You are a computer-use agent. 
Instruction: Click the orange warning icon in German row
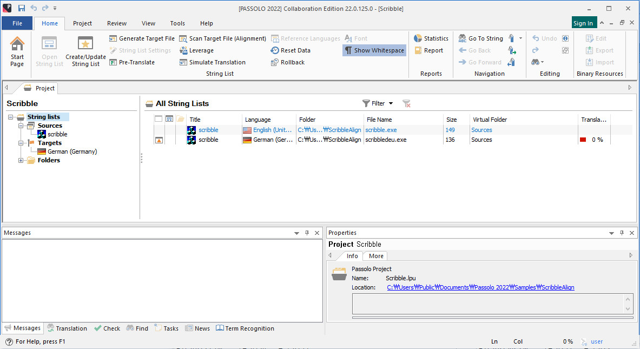click(159, 140)
